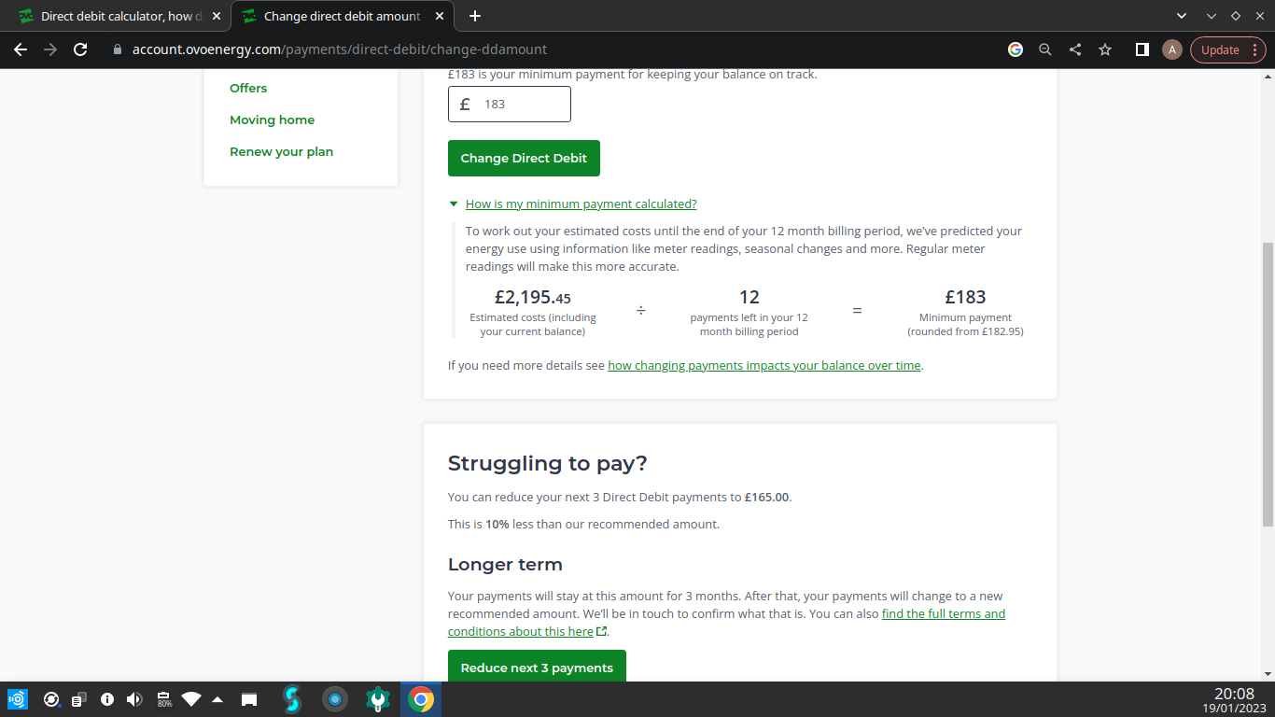This screenshot has height=717, width=1275.
Task: Switch to Chrome in the taskbar
Action: [x=421, y=699]
